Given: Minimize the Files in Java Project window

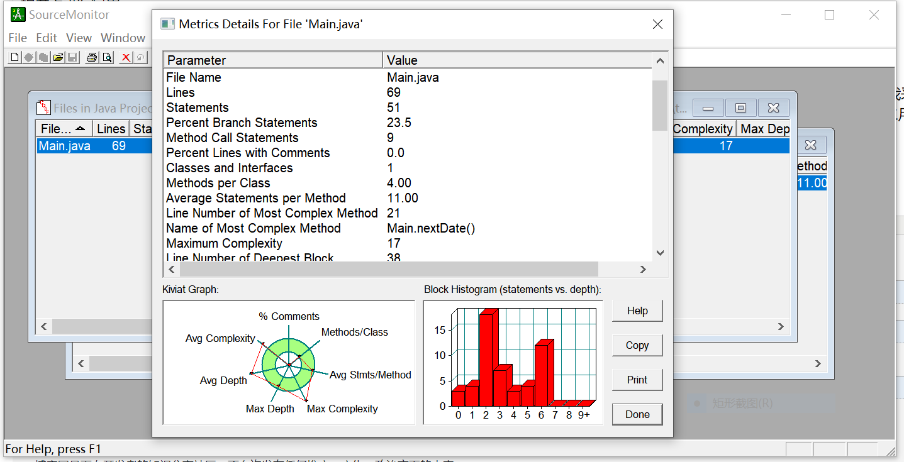Looking at the screenshot, I should pyautogui.click(x=708, y=108).
